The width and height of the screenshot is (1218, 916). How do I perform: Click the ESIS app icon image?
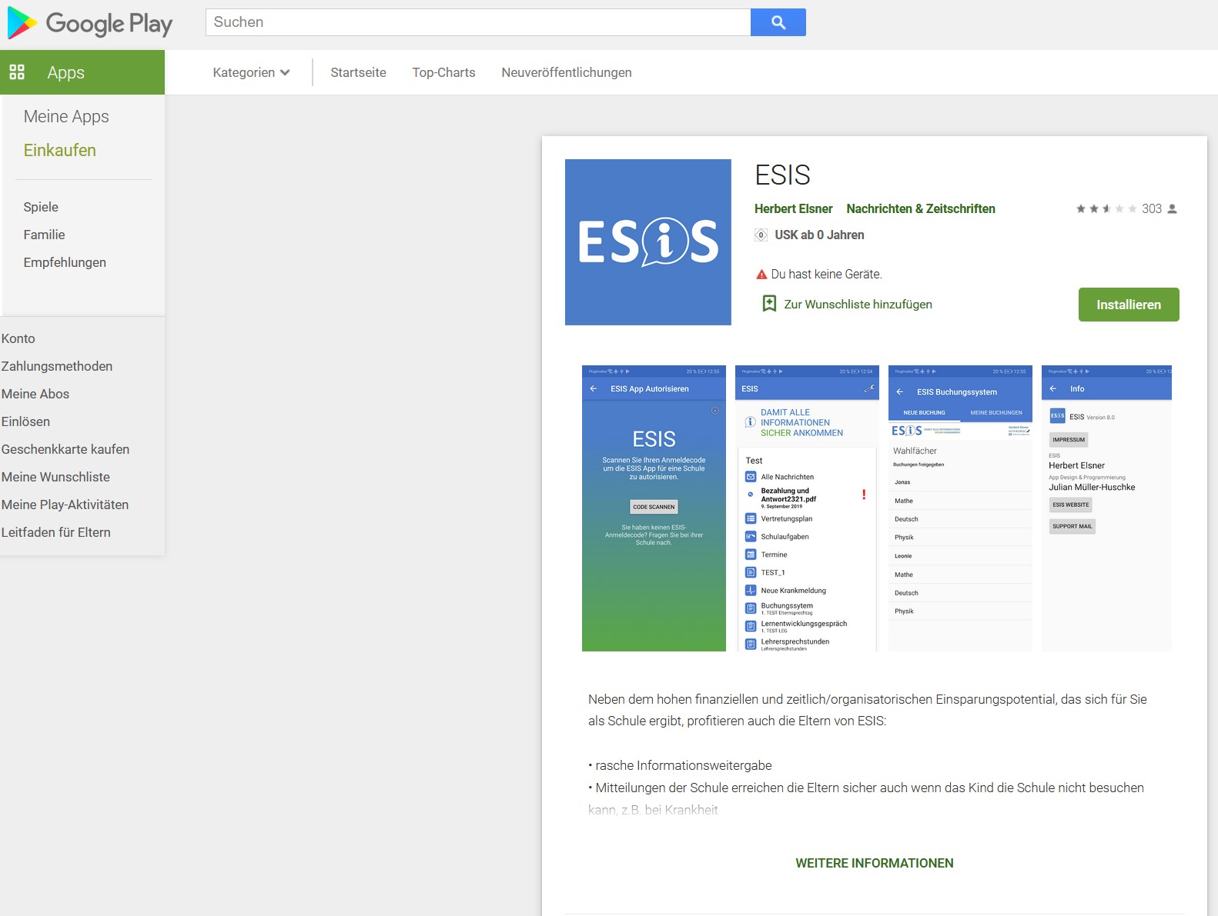tap(648, 242)
